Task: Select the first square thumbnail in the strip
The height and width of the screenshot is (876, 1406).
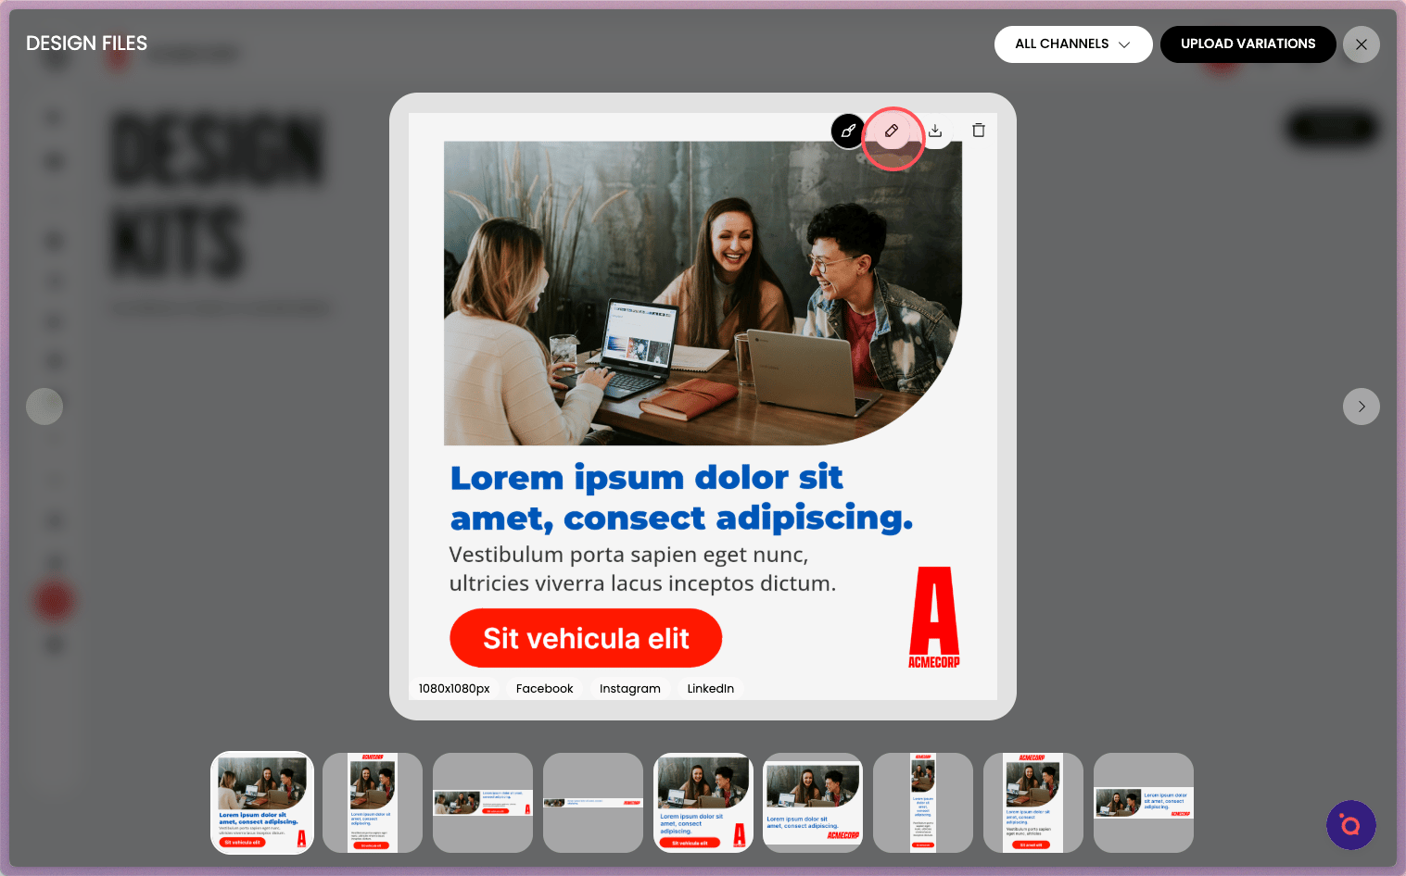Action: coord(262,803)
